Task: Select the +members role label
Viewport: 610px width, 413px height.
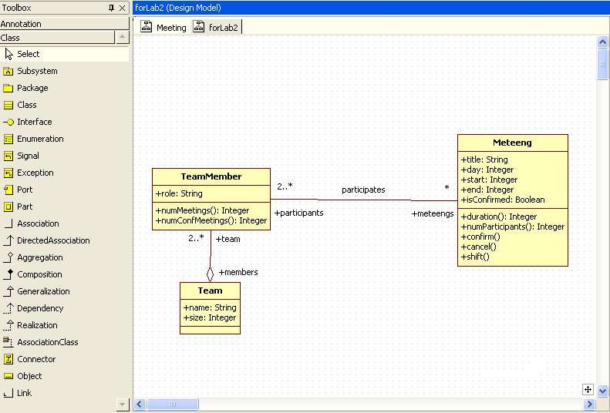Action: click(238, 272)
